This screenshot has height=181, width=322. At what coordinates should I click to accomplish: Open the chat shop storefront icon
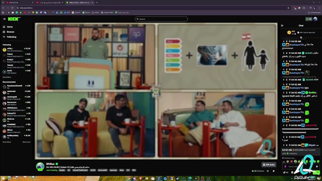pos(292,172)
